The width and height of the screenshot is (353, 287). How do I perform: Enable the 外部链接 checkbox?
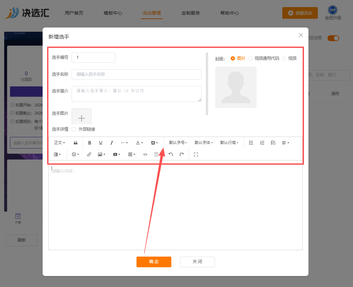coord(74,129)
